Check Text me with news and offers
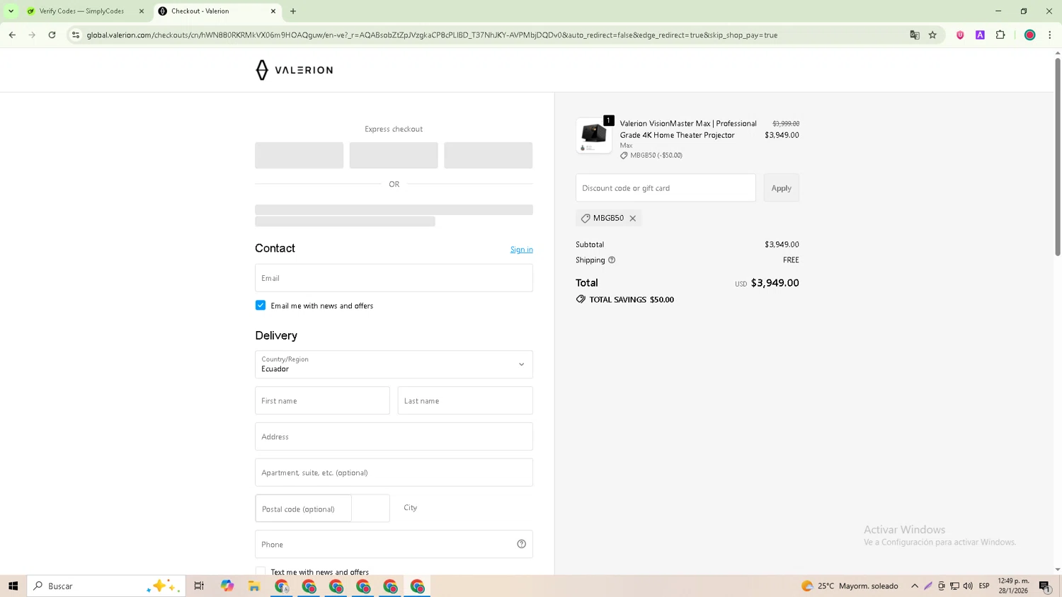 261,572
